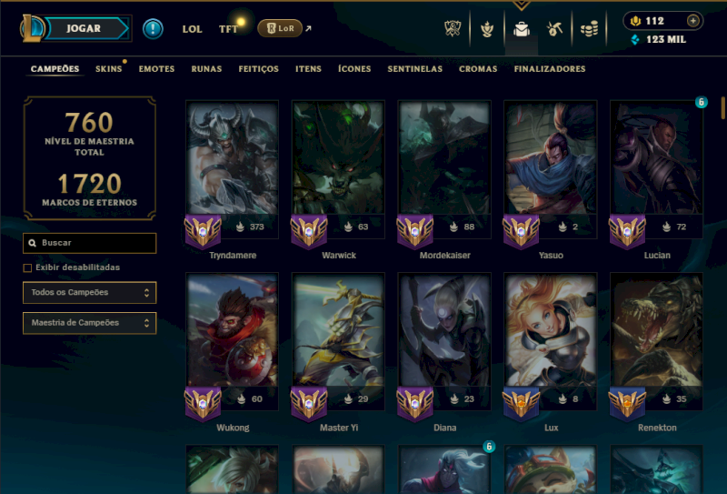Click Tryndamere's mastery crest icon
This screenshot has height=494, width=727.
point(203,231)
